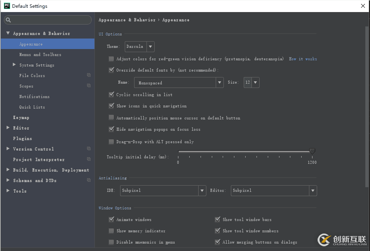Viewport: 370px width, 251px height.
Task: Click the project-level icon beside Scopes
Action: click(89, 86)
